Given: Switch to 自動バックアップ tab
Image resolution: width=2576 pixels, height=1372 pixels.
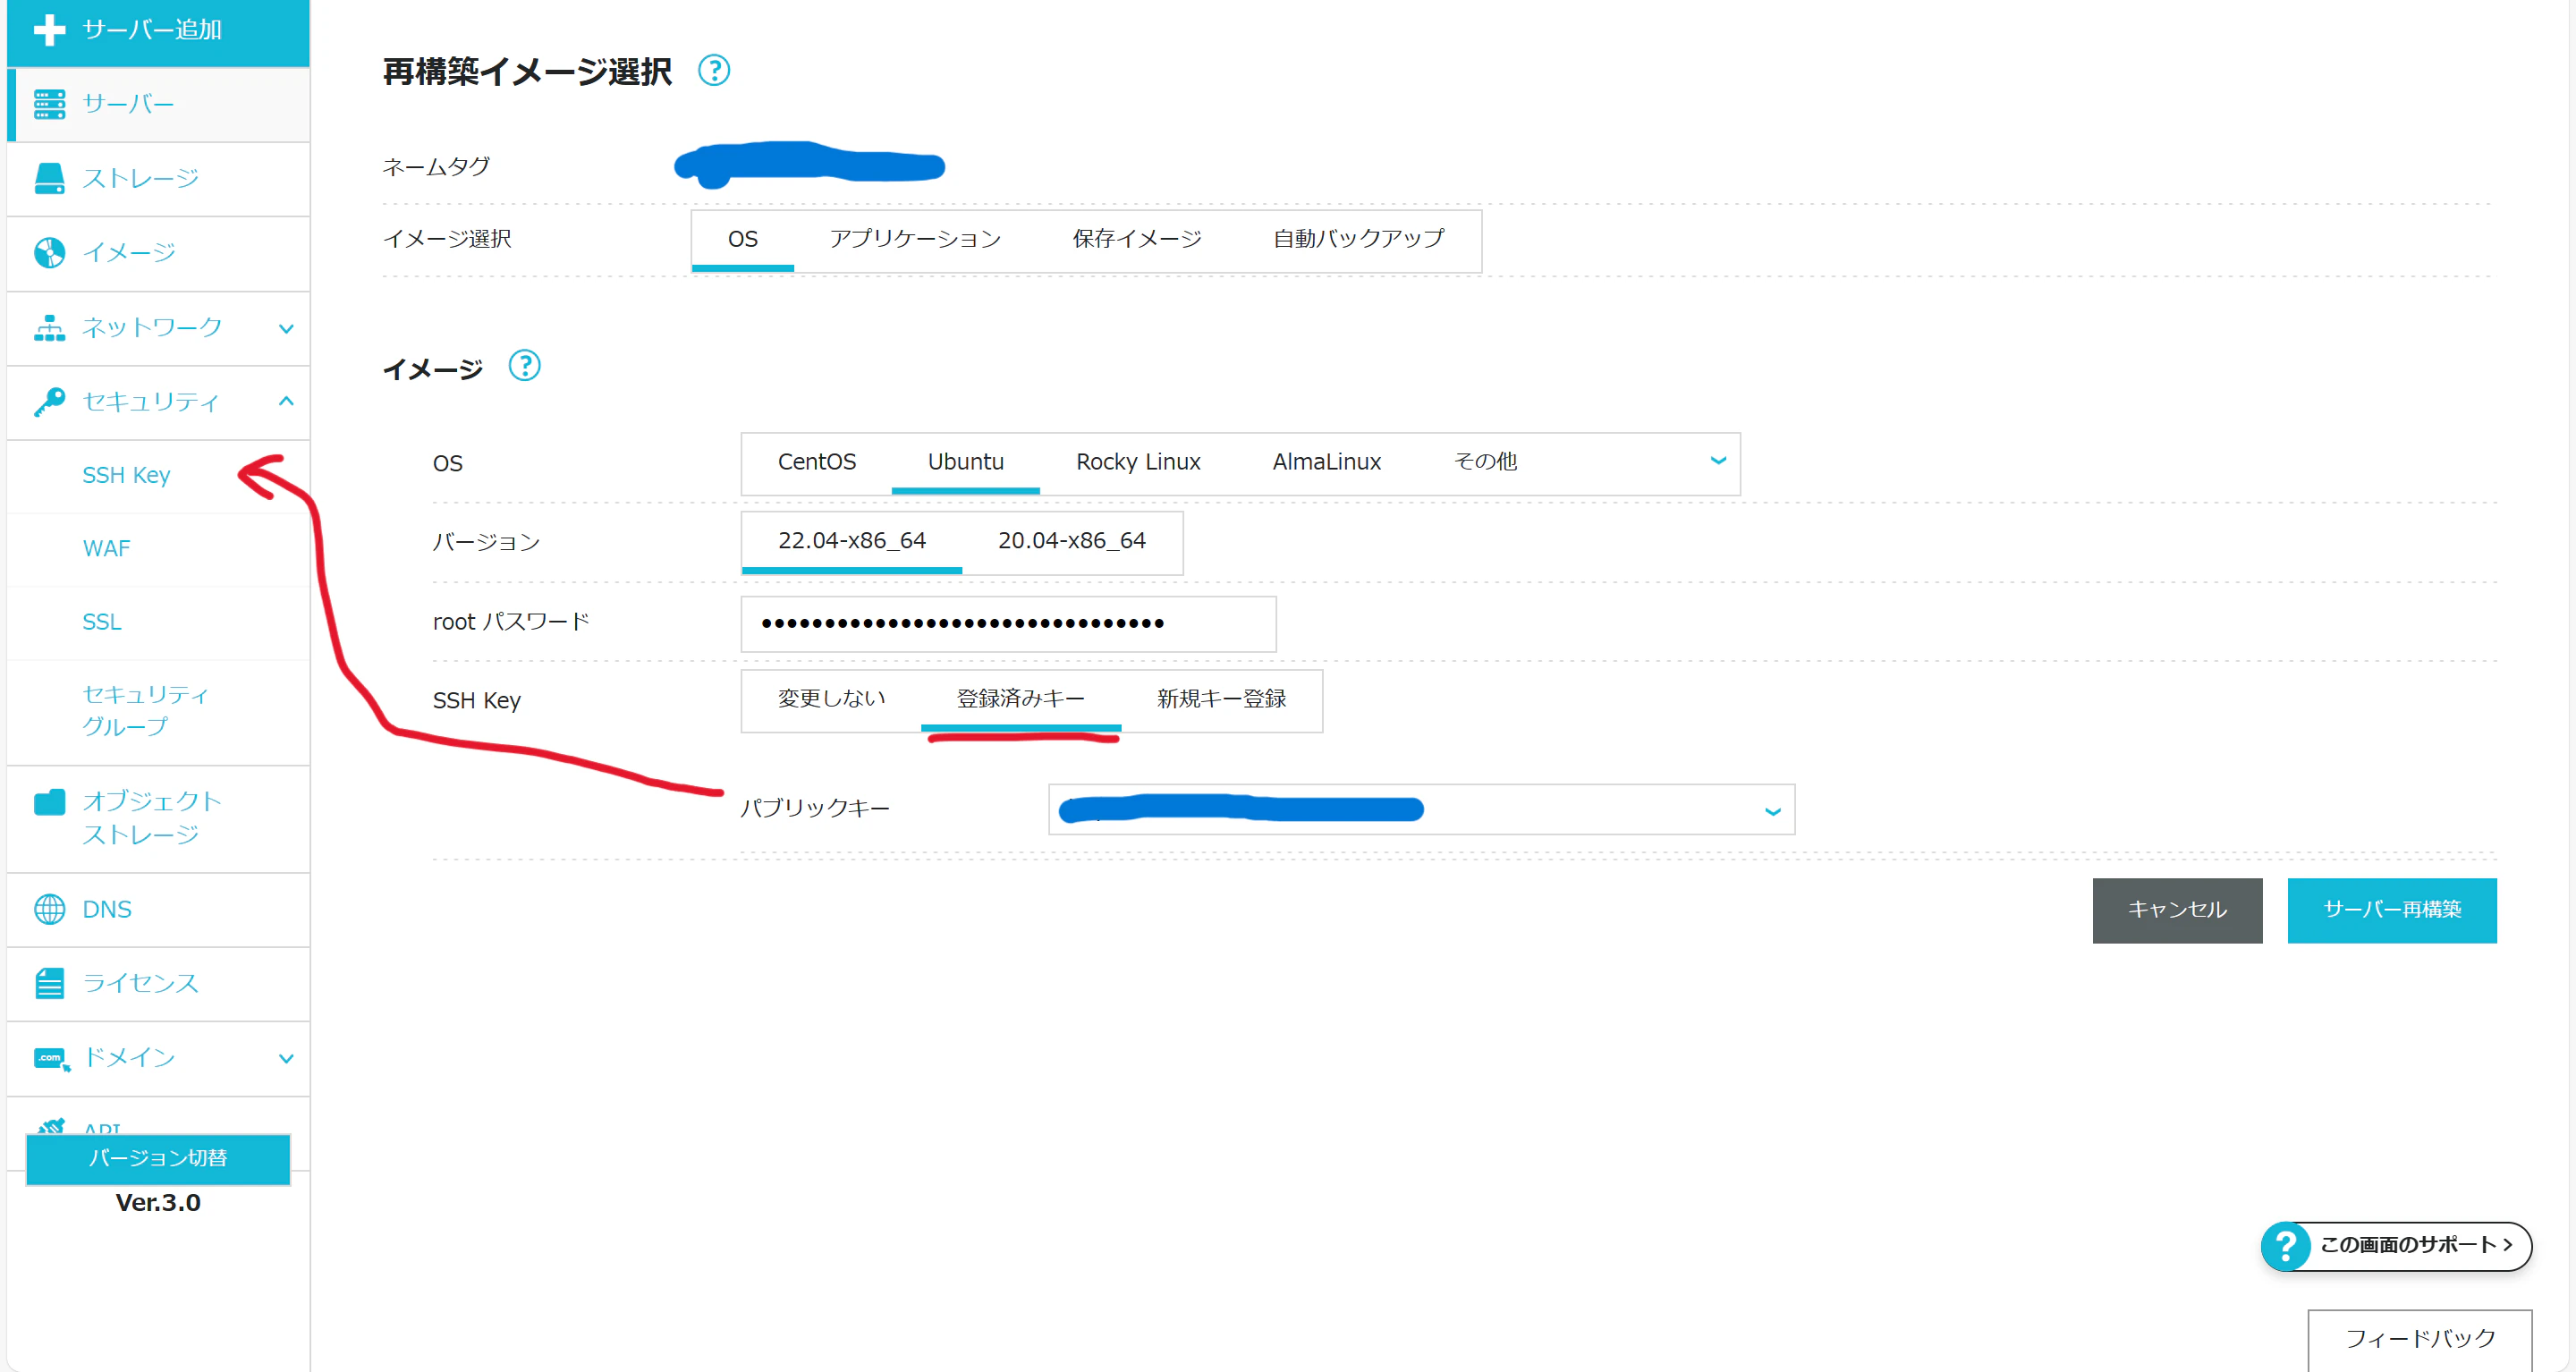Looking at the screenshot, I should (x=1359, y=240).
